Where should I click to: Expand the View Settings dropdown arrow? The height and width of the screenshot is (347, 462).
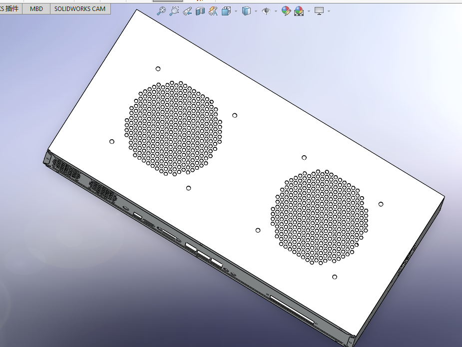coord(329,11)
